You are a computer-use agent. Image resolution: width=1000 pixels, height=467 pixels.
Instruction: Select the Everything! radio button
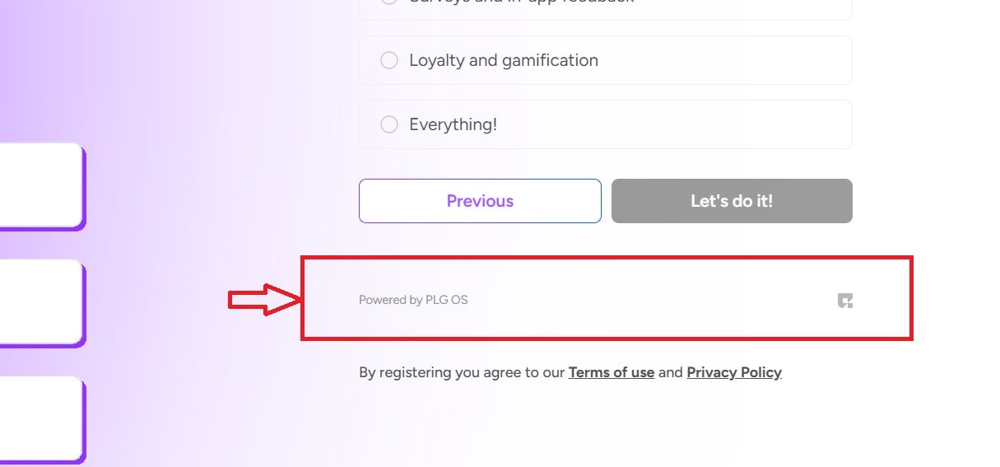(x=389, y=124)
